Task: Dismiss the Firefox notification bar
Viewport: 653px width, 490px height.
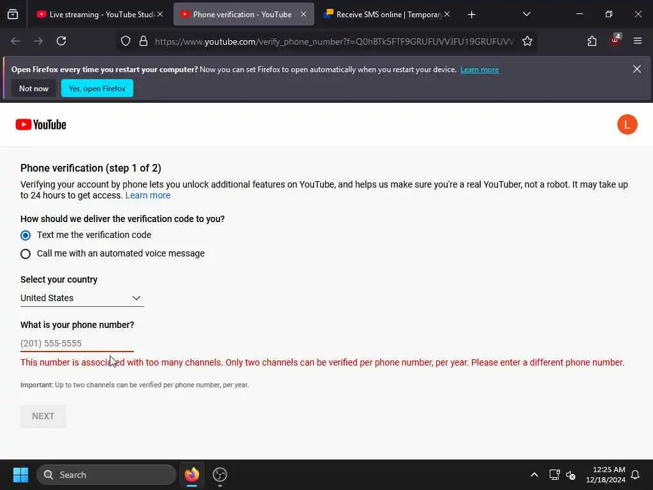Action: (637, 69)
